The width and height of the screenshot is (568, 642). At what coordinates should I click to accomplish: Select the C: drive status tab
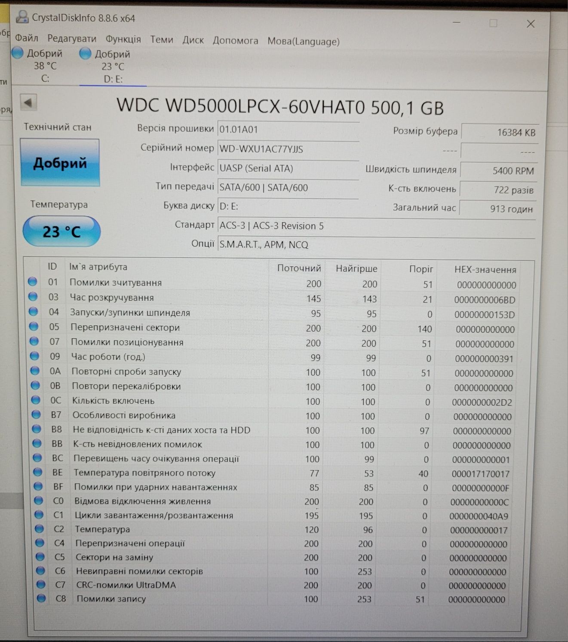click(x=39, y=66)
